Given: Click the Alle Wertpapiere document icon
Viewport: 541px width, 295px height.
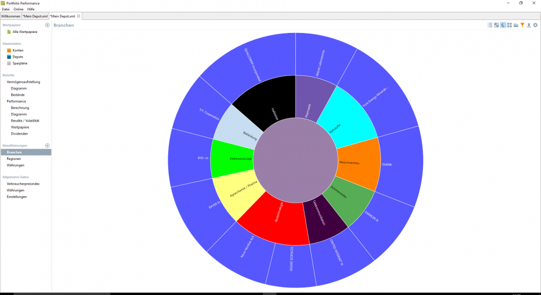Looking at the screenshot, I should point(9,32).
